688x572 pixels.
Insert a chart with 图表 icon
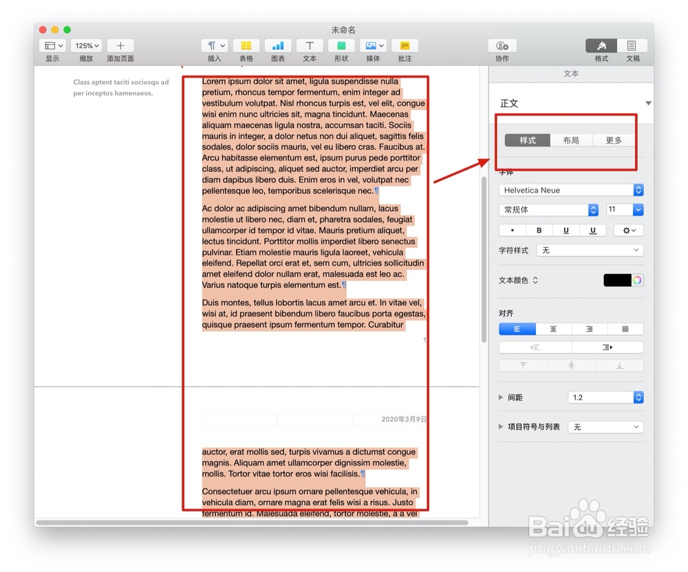coord(278,45)
